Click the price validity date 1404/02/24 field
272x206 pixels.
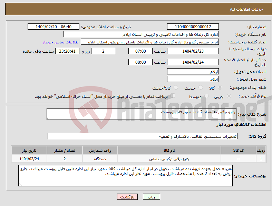pos(193,62)
